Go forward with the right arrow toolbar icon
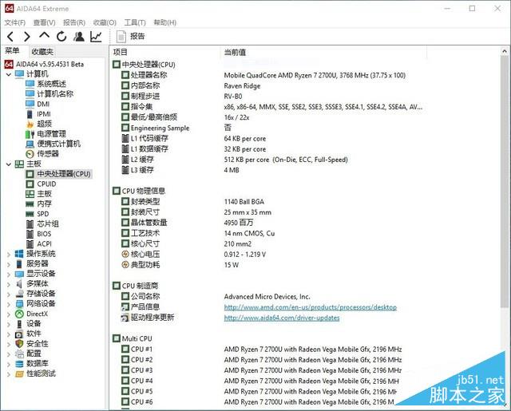 tap(27, 36)
